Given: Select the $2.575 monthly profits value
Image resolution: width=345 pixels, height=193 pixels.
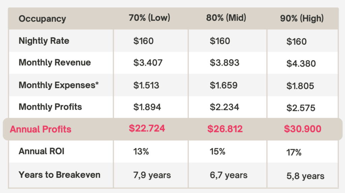Looking at the screenshot, I should click(301, 108).
